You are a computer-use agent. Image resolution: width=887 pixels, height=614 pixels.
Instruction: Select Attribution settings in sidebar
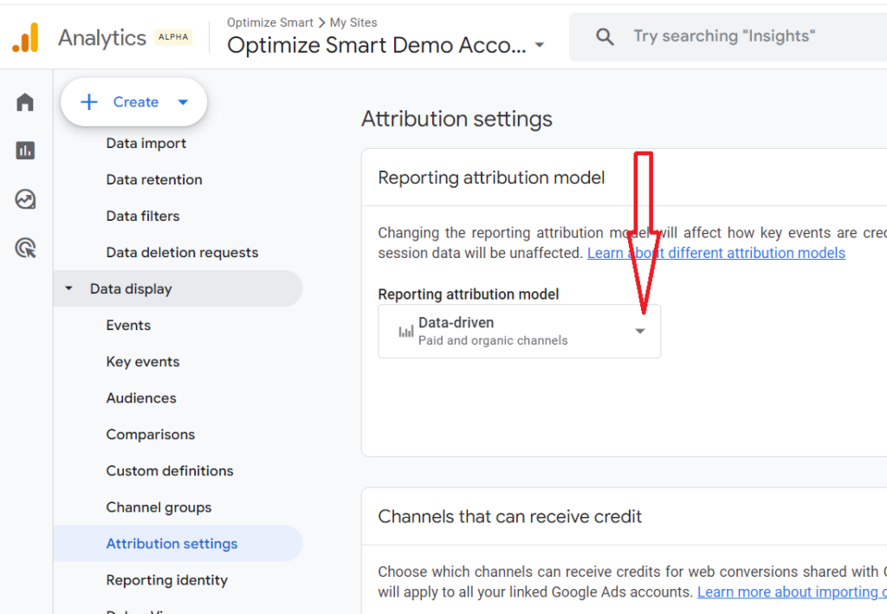178,543
